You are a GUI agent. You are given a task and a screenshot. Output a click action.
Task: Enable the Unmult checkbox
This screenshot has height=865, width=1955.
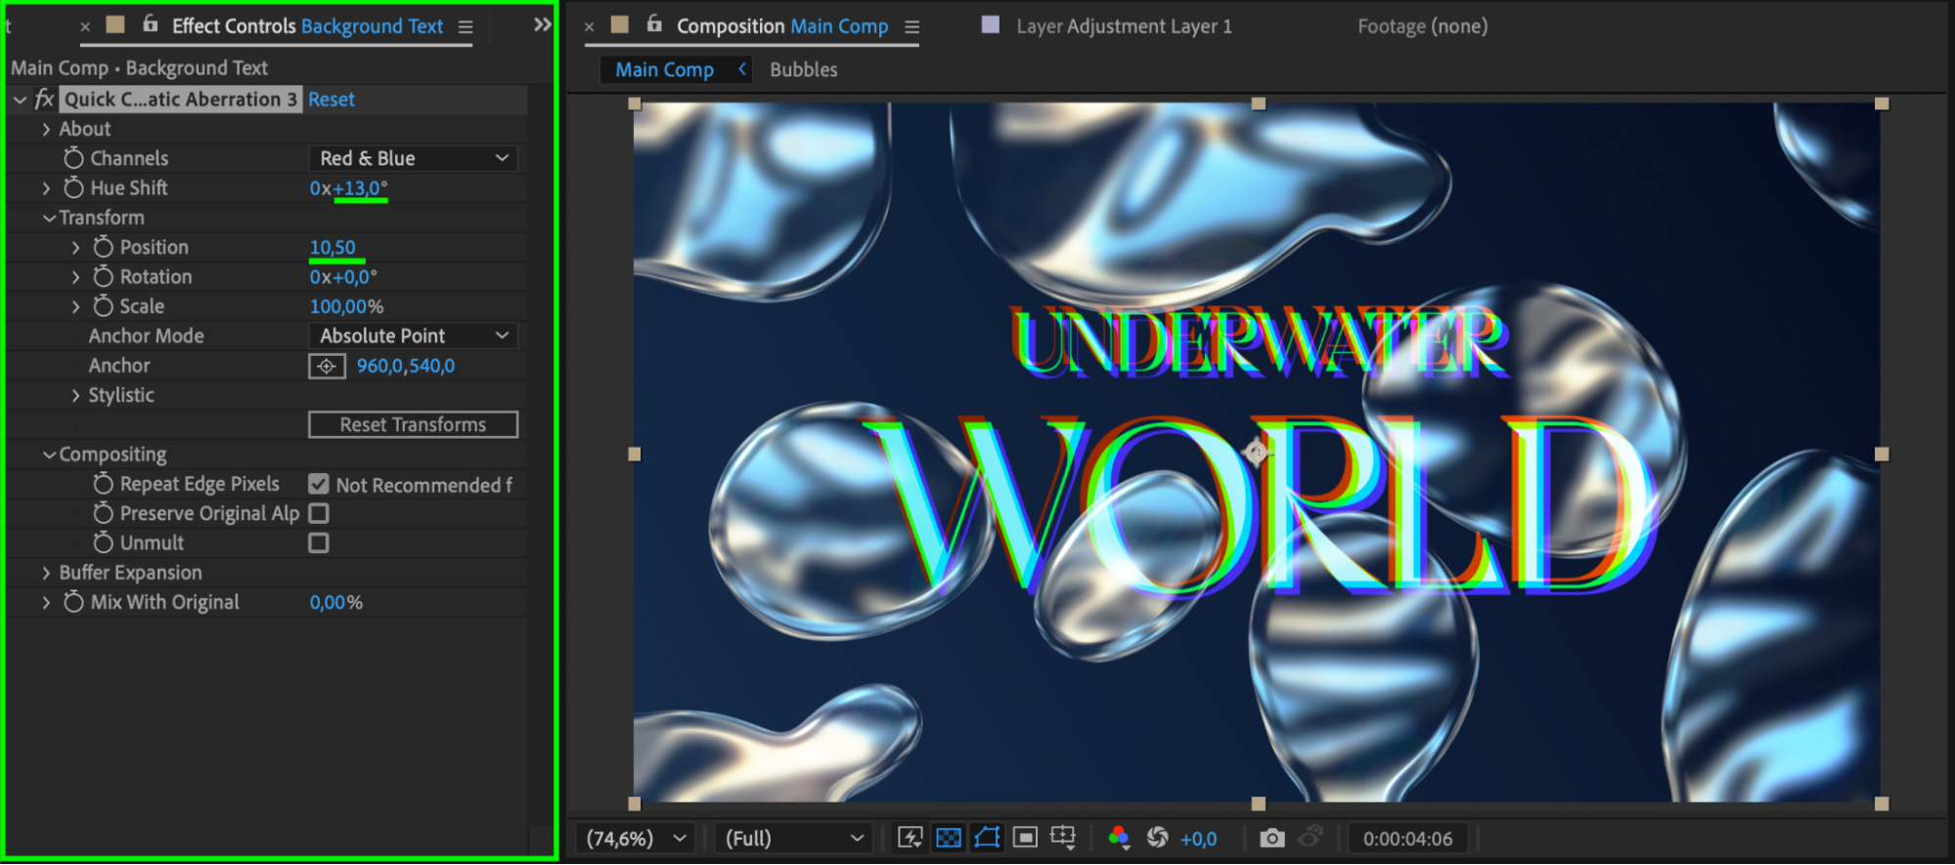[319, 542]
